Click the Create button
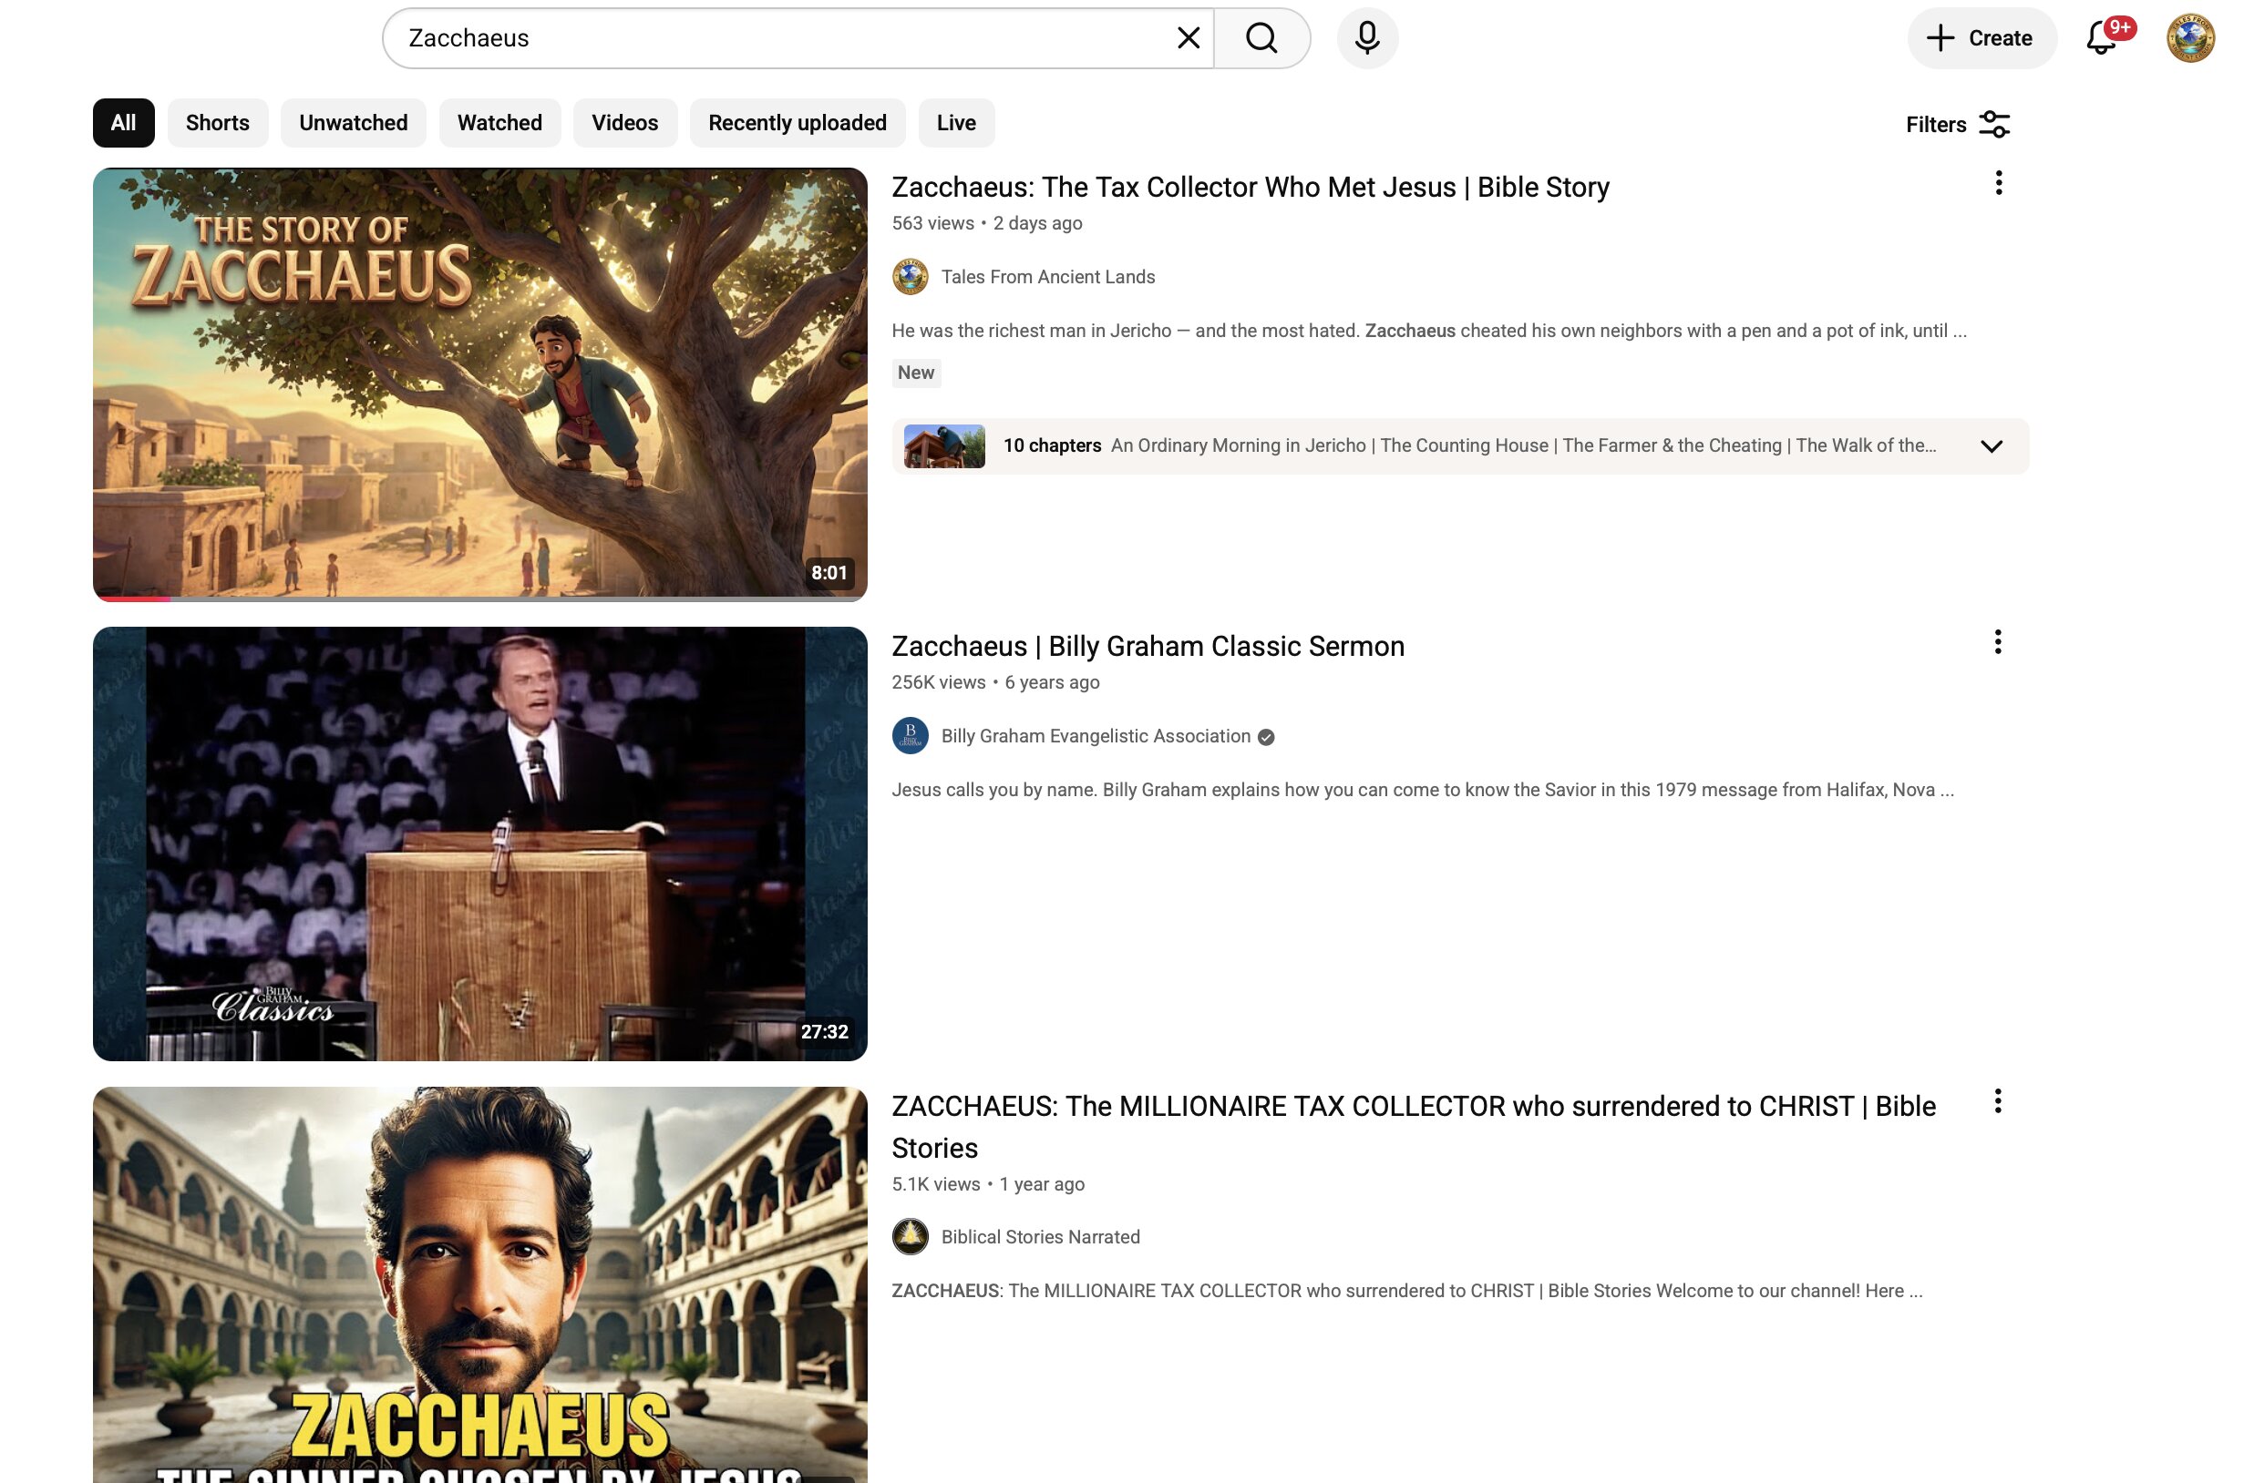This screenshot has width=2244, height=1483. (1982, 38)
